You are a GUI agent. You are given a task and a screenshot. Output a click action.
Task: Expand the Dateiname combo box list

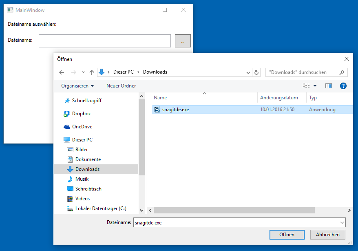tap(342, 223)
